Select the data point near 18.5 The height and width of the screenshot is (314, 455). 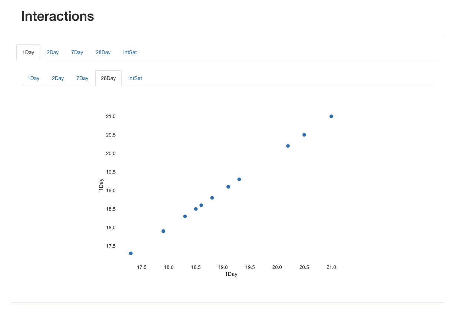(195, 208)
